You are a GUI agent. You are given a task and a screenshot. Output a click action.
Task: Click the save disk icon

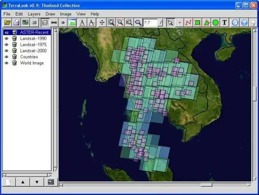16,22
